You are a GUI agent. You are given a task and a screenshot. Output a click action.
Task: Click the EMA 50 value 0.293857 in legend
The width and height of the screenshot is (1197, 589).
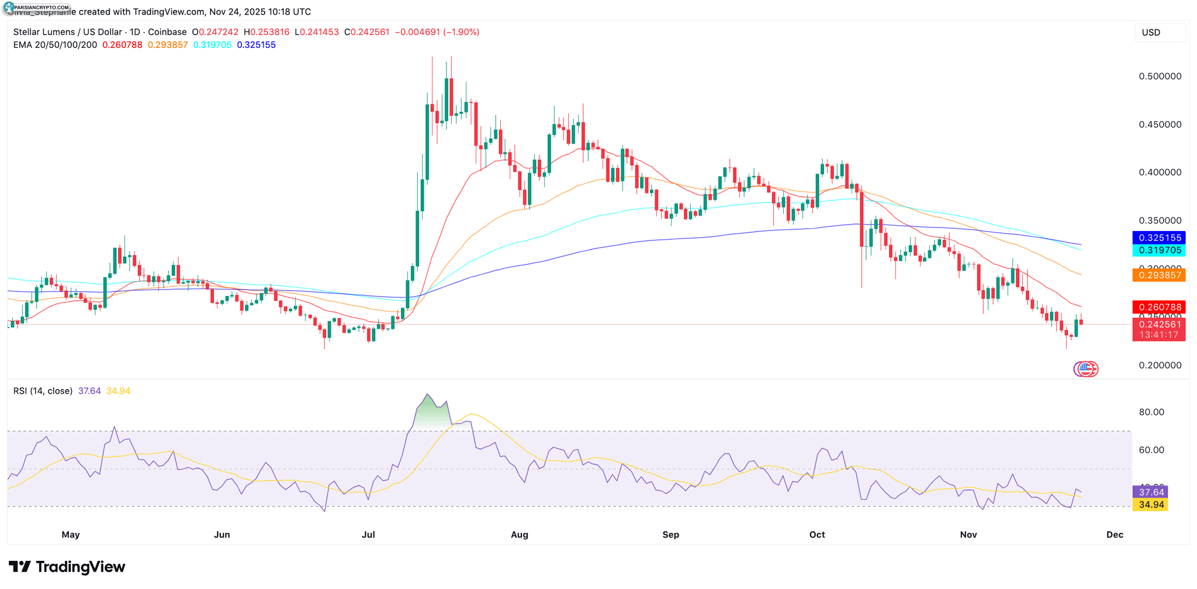(x=168, y=45)
